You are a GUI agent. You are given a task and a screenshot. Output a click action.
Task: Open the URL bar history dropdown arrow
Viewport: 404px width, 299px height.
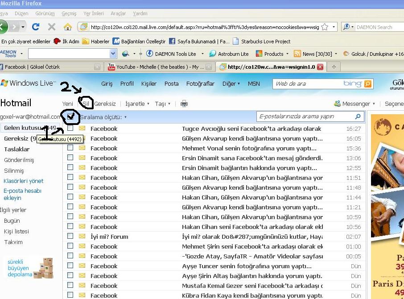334,27
